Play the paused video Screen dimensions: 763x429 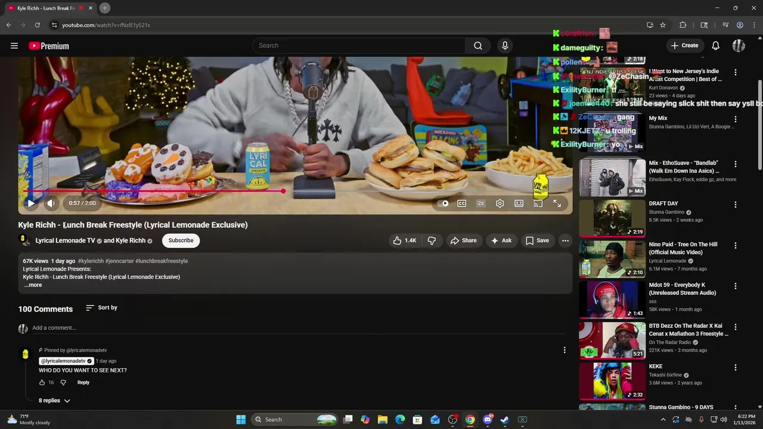pos(31,203)
